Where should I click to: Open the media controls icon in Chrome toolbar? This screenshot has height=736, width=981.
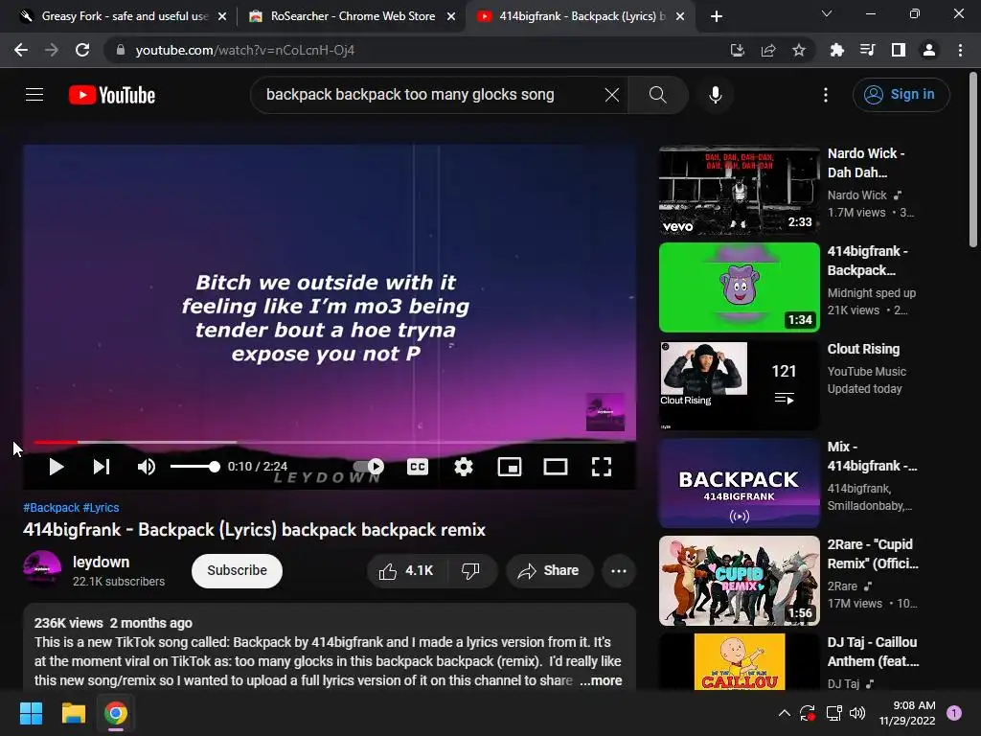click(x=867, y=50)
